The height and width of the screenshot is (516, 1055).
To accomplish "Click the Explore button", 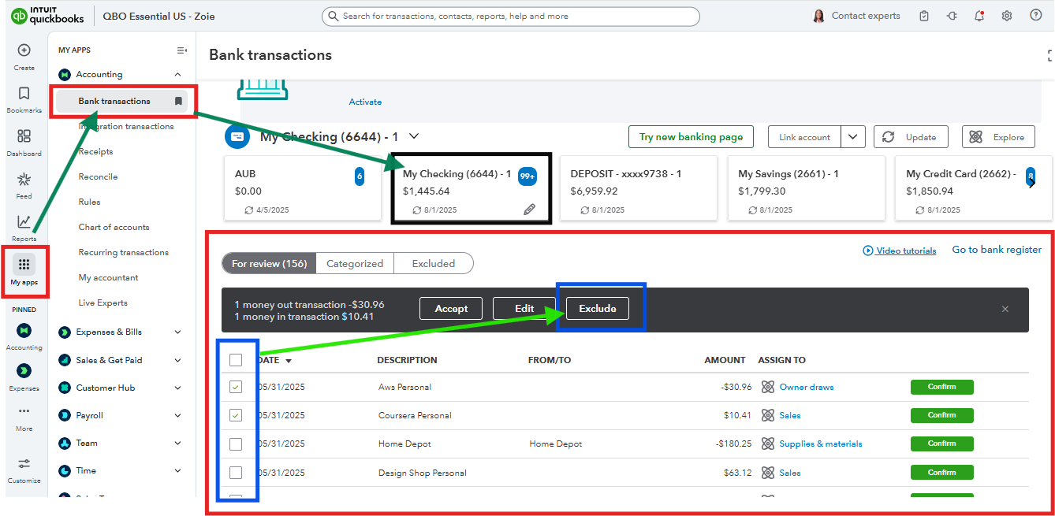I will pos(998,137).
